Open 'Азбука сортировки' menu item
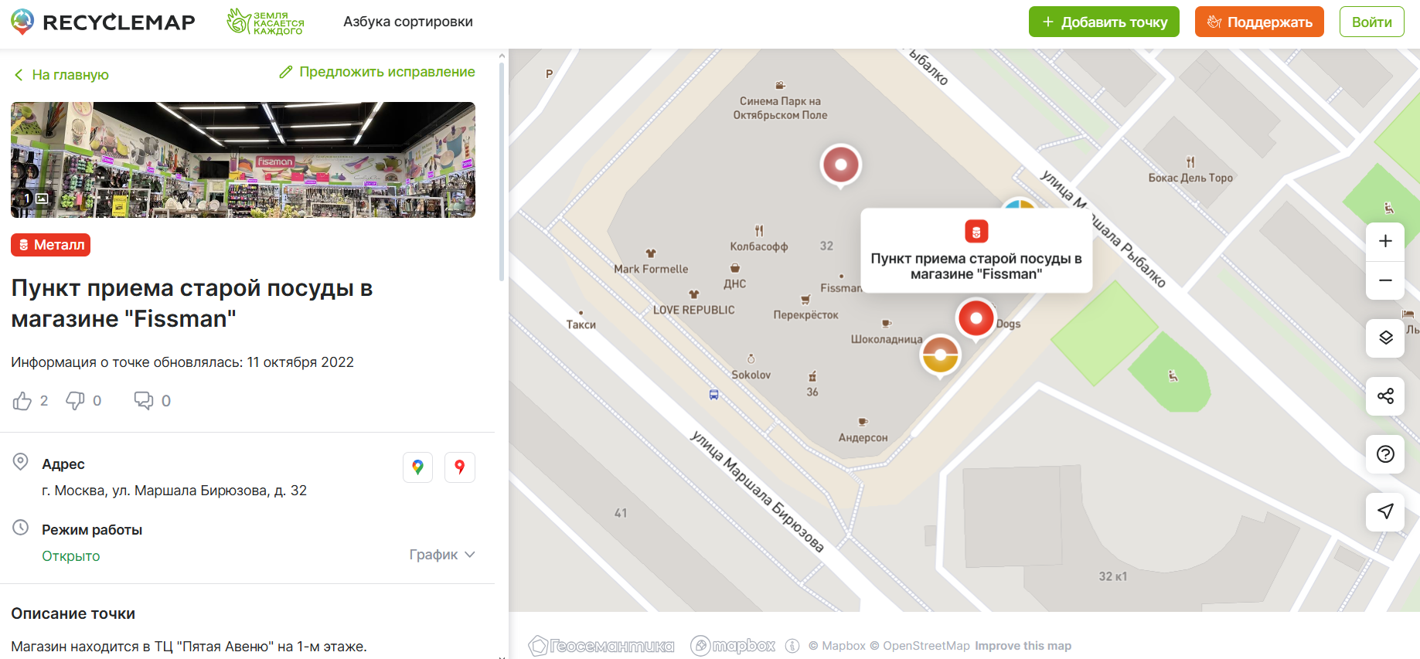This screenshot has height=659, width=1420. pyautogui.click(x=408, y=22)
